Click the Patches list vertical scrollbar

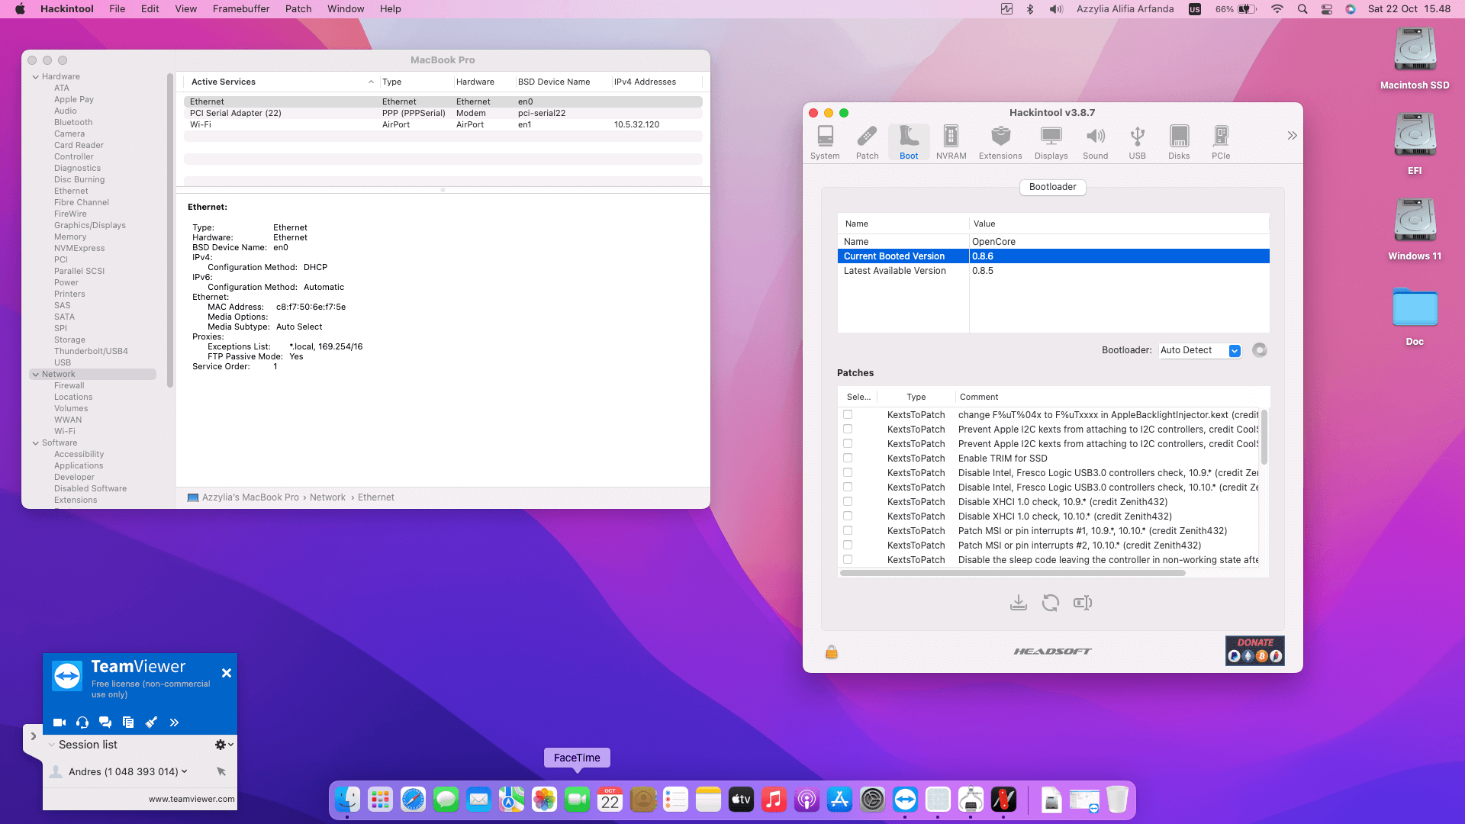pyautogui.click(x=1264, y=438)
